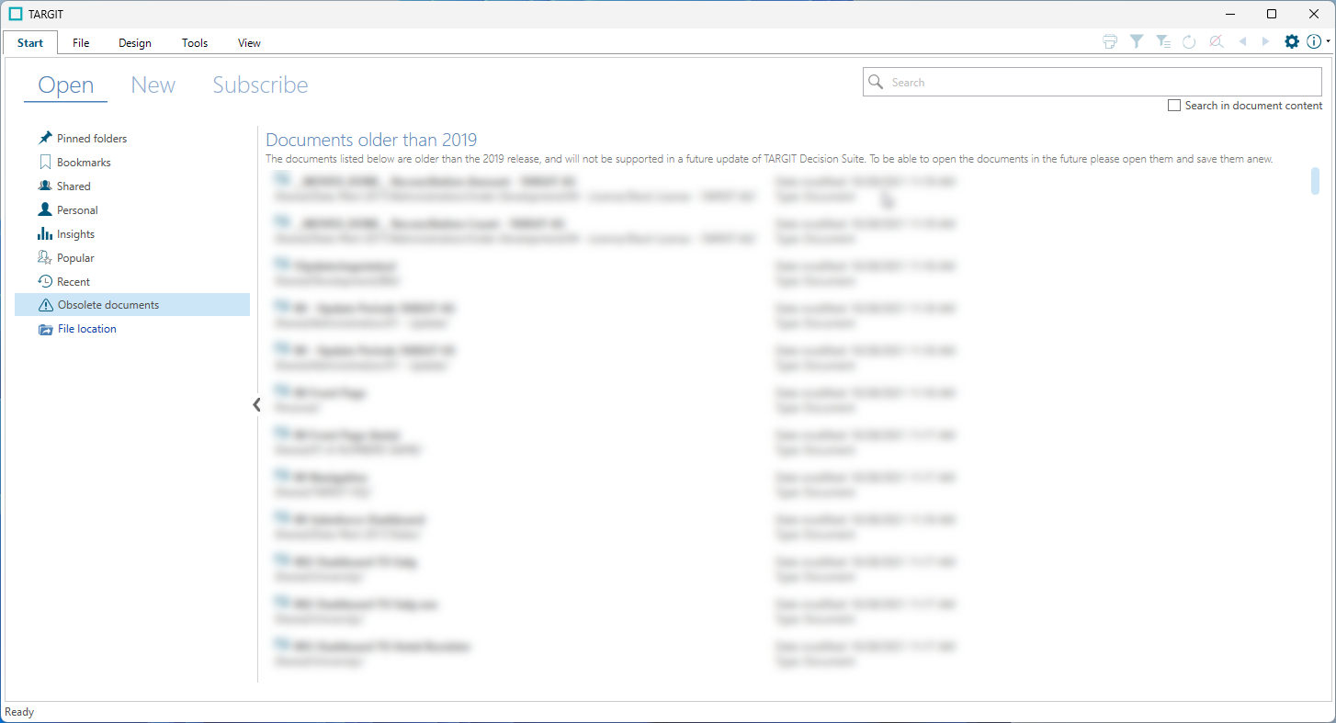The image size is (1336, 723).
Task: Click the bar chart icon beside Insights
Action: (x=45, y=233)
